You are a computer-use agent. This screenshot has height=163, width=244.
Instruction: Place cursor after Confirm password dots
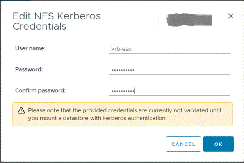pyautogui.click(x=135, y=91)
